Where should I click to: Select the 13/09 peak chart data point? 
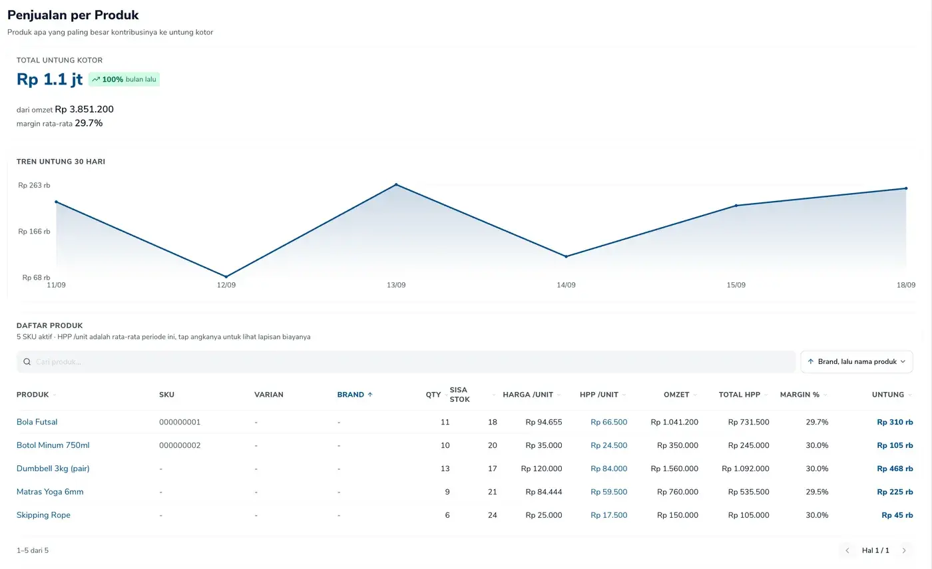pos(396,184)
